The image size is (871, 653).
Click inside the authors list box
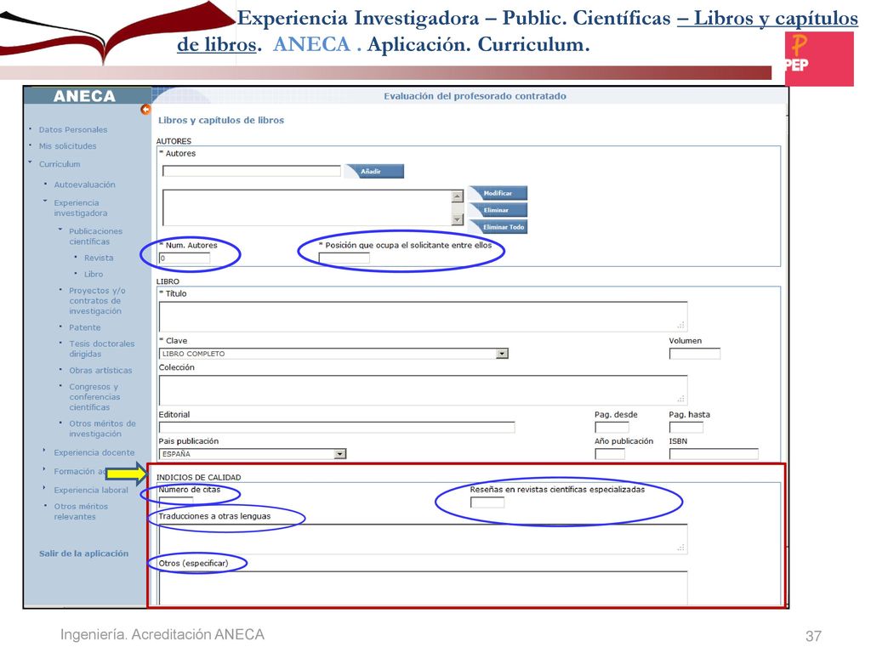308,207
